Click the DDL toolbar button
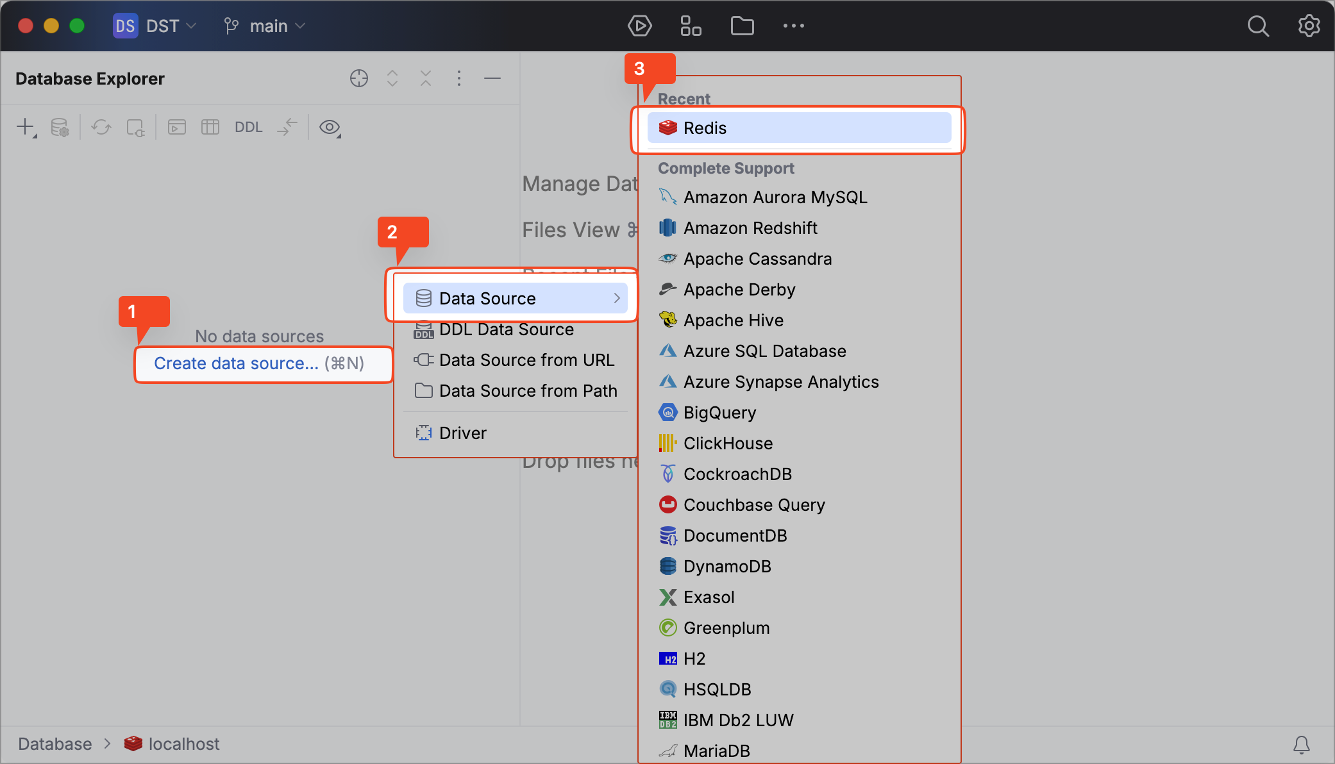 pos(248,127)
